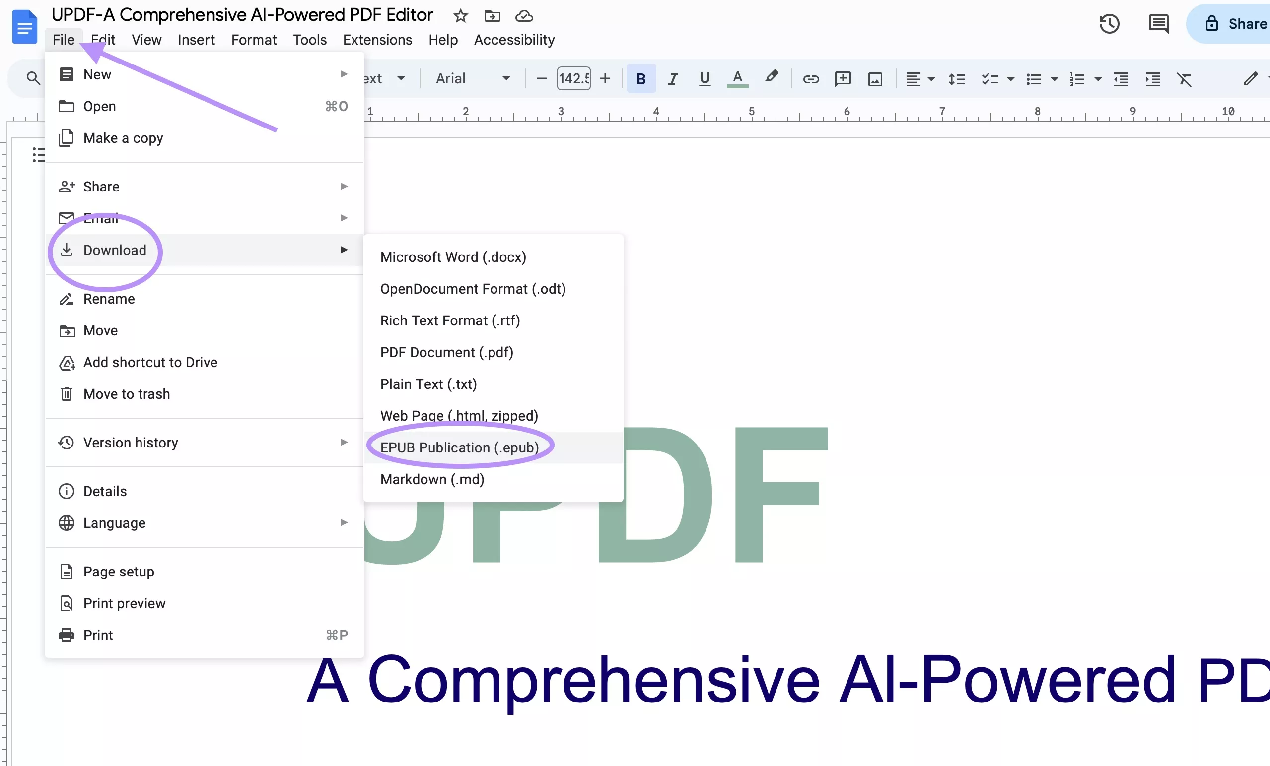1270x766 pixels.
Task: Open the text alignment dropdown
Action: pos(920,79)
